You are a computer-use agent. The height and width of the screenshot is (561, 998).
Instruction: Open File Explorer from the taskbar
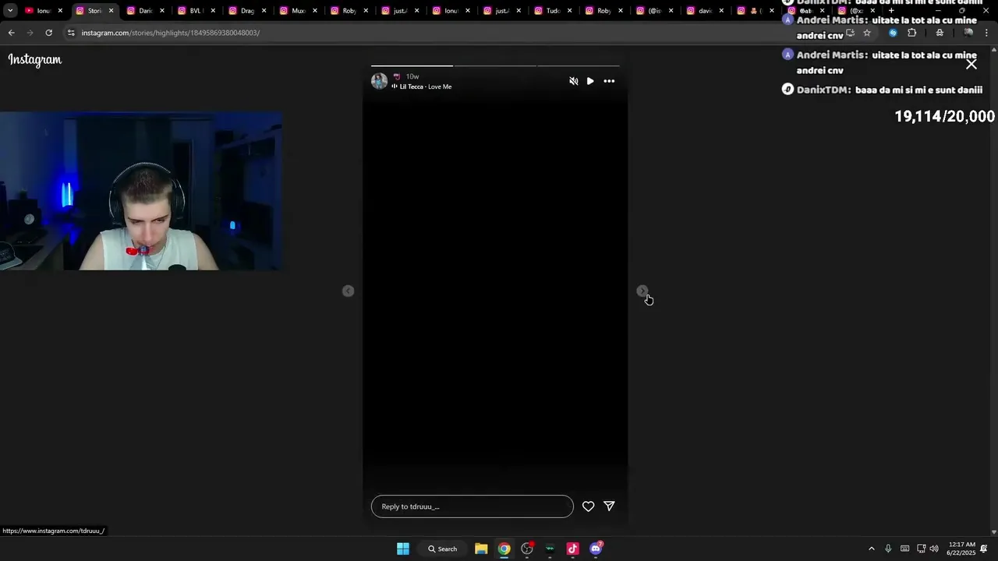coord(481,549)
